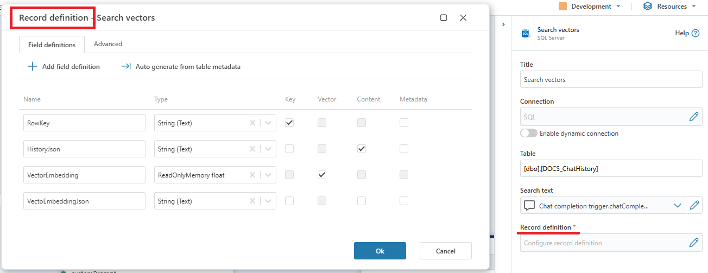Clear the RowKey type with X icon
Image resolution: width=708 pixels, height=273 pixels.
coord(252,123)
